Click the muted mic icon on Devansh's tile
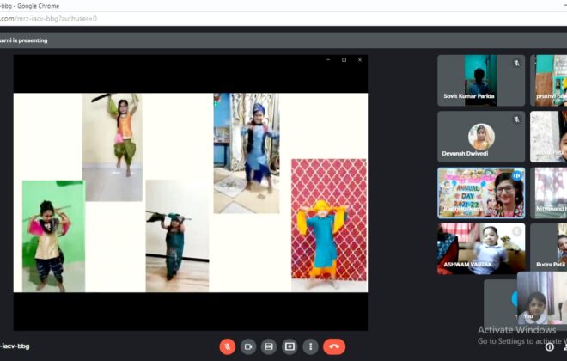Screen dimensions: 567x361 (516, 119)
